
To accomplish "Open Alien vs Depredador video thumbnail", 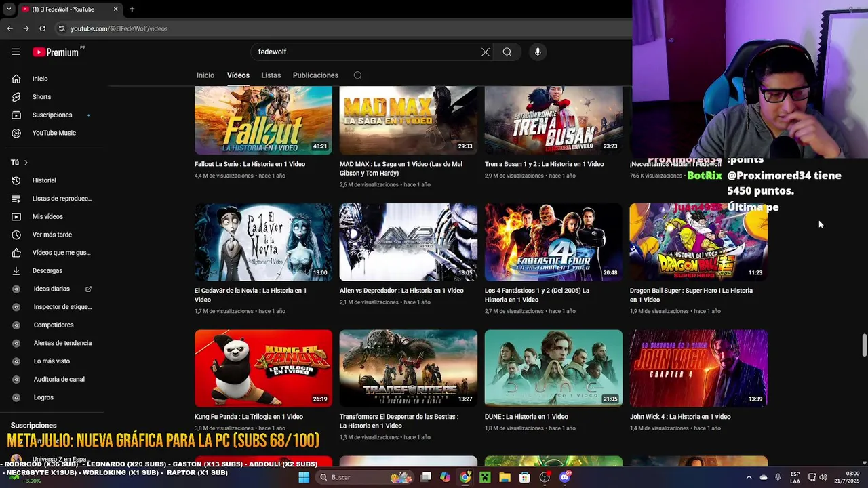I will point(408,242).
